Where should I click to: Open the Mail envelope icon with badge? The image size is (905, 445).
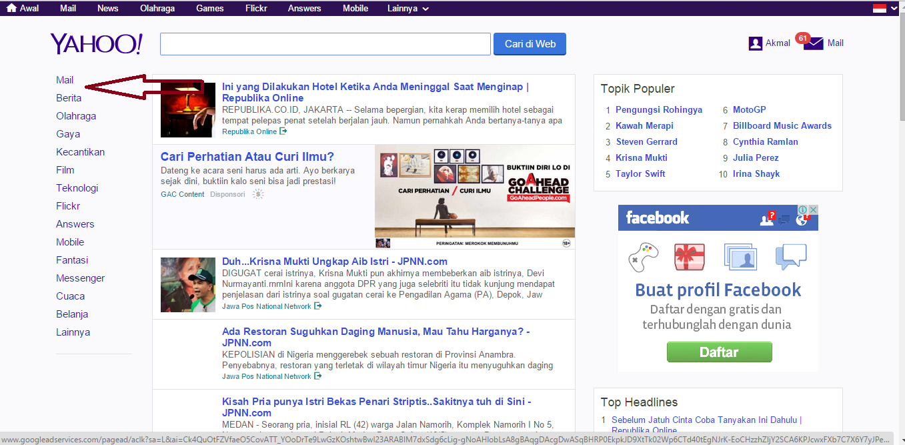pyautogui.click(x=813, y=43)
